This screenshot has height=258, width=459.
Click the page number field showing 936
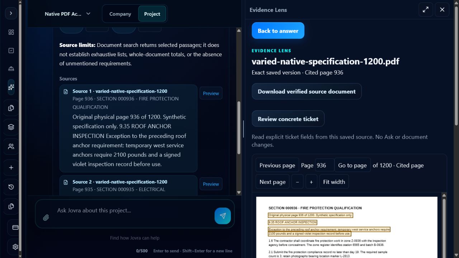pyautogui.click(x=325, y=165)
